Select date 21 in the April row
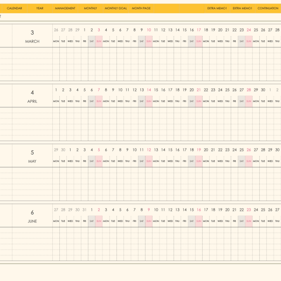The width and height of the screenshot is (281, 281). coord(199,90)
